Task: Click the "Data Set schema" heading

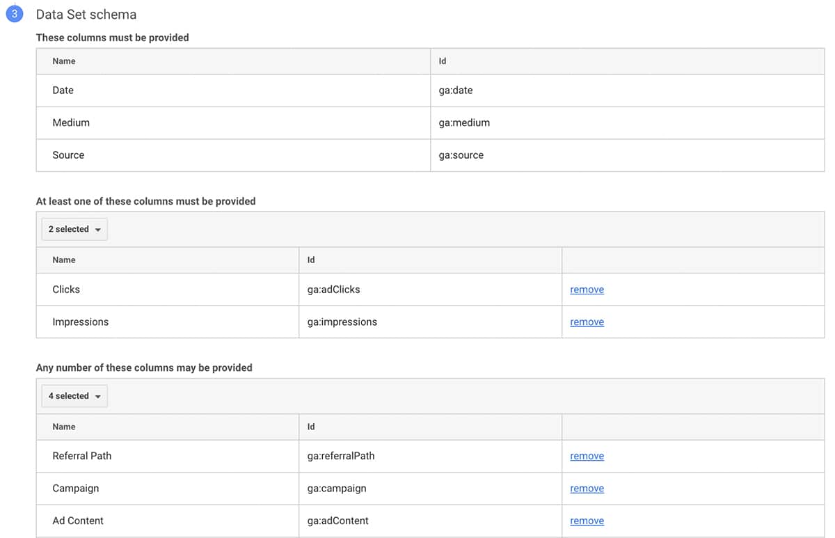Action: tap(86, 15)
